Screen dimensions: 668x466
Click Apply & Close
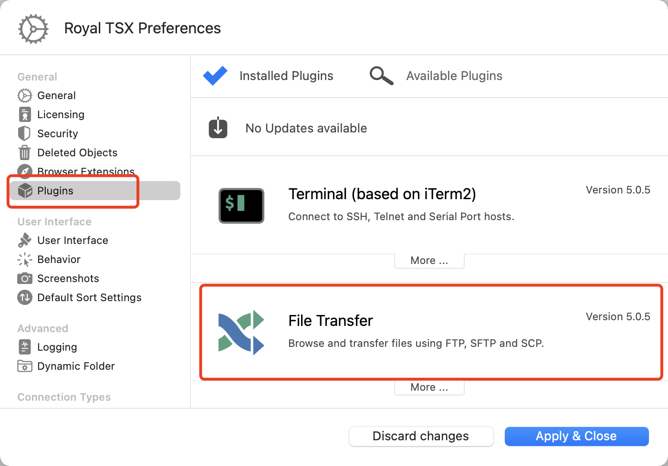[x=576, y=436]
